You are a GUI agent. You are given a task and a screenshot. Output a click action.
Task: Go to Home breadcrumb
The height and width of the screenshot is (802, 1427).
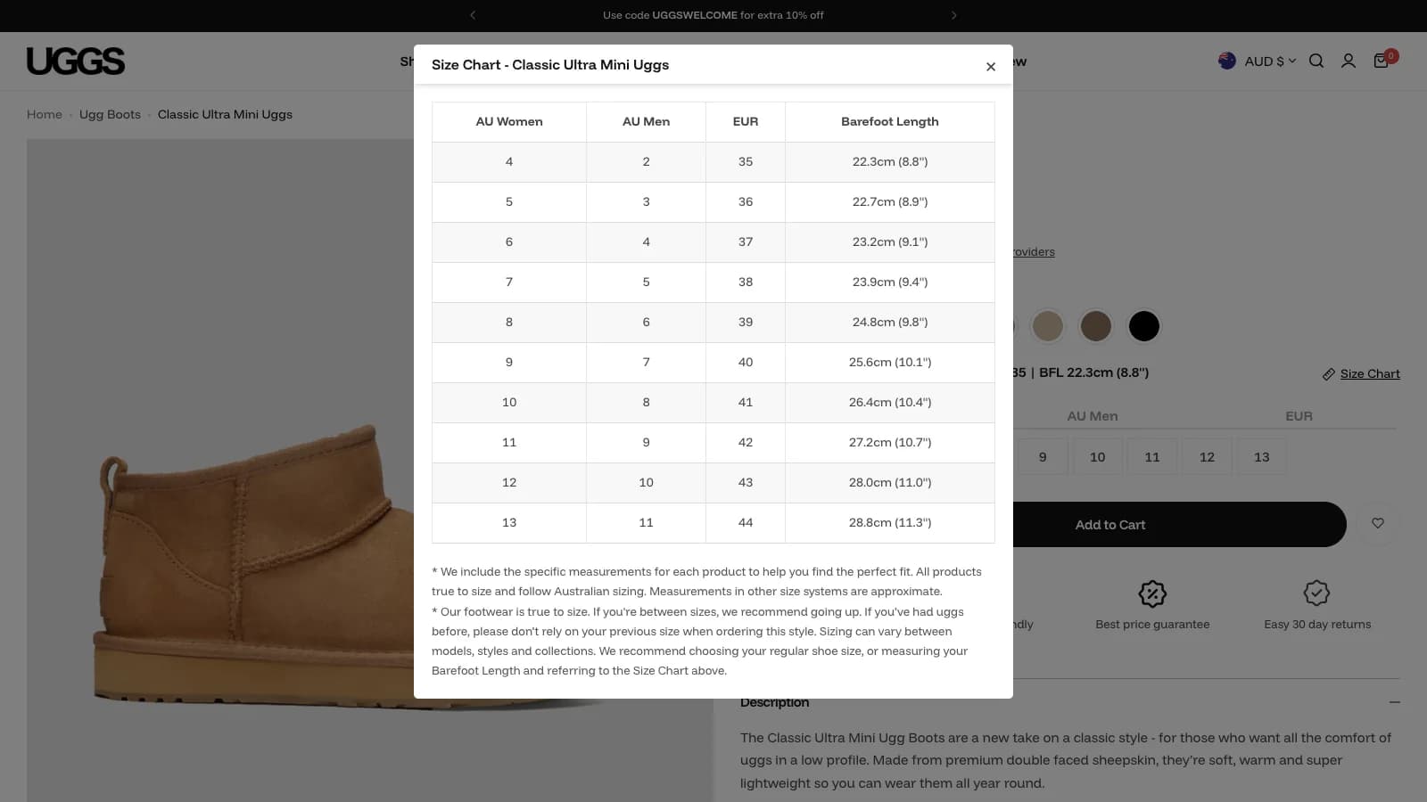45,114
